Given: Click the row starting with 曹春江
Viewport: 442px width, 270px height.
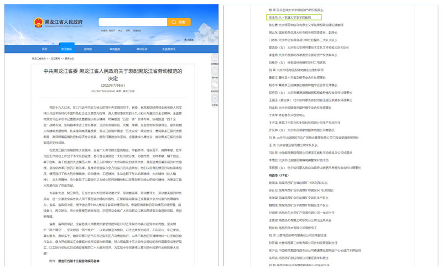Looking at the screenshot, I should click(297, 77).
